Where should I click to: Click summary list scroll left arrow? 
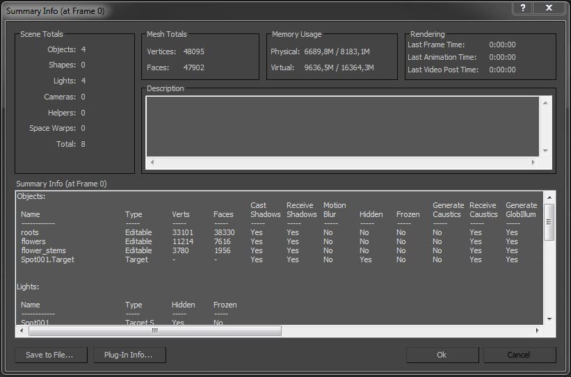click(22, 330)
